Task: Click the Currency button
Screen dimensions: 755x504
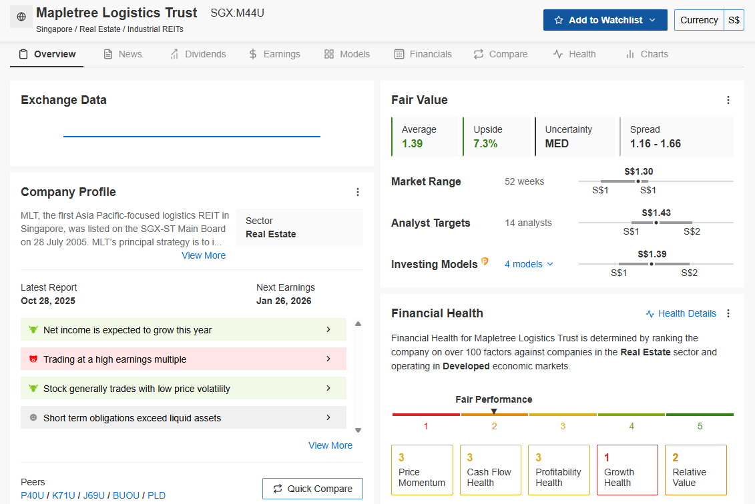Action: point(699,20)
